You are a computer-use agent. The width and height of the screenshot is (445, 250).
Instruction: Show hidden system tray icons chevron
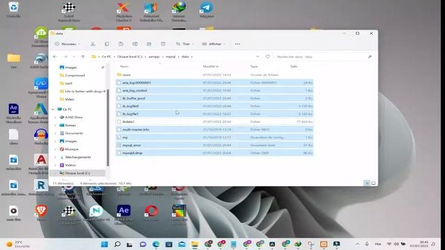coord(357,244)
